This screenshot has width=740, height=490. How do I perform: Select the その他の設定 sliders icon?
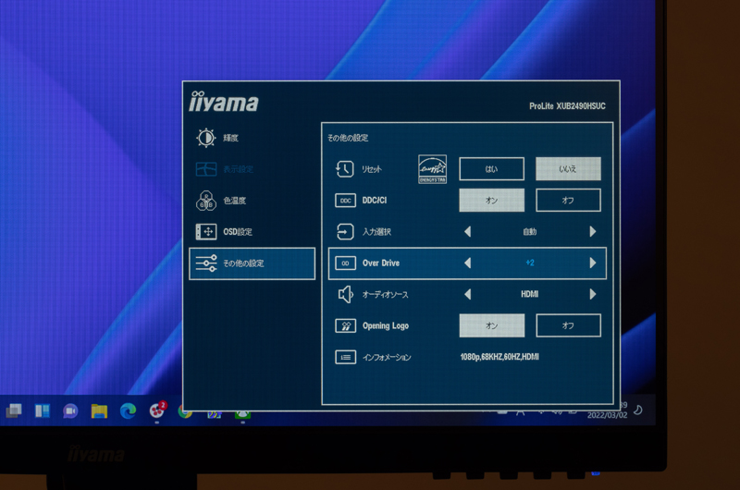(x=206, y=263)
